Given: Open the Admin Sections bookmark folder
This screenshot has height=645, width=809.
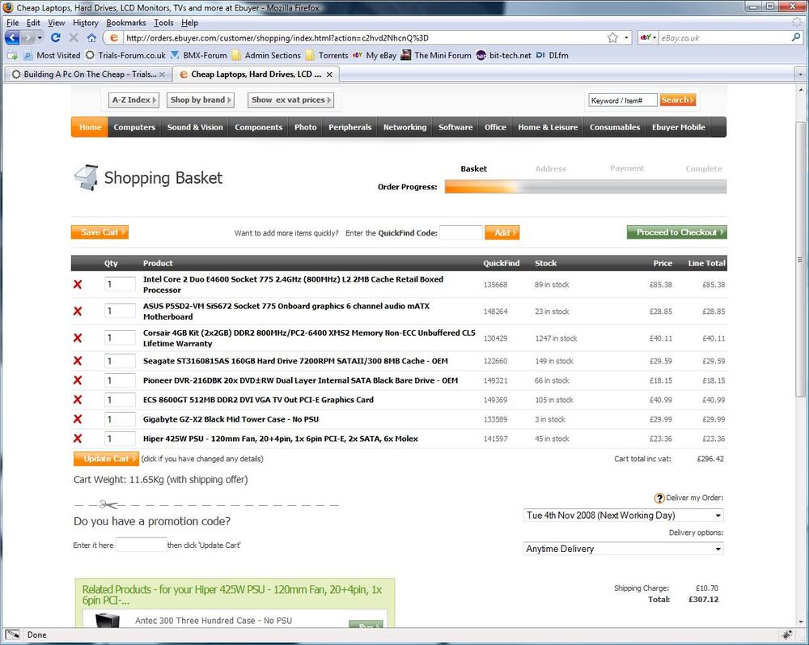Looking at the screenshot, I should click(x=266, y=55).
